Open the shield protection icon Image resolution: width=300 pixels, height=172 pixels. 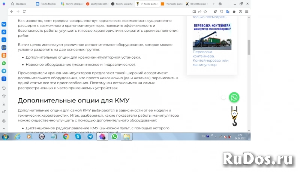[222, 12]
